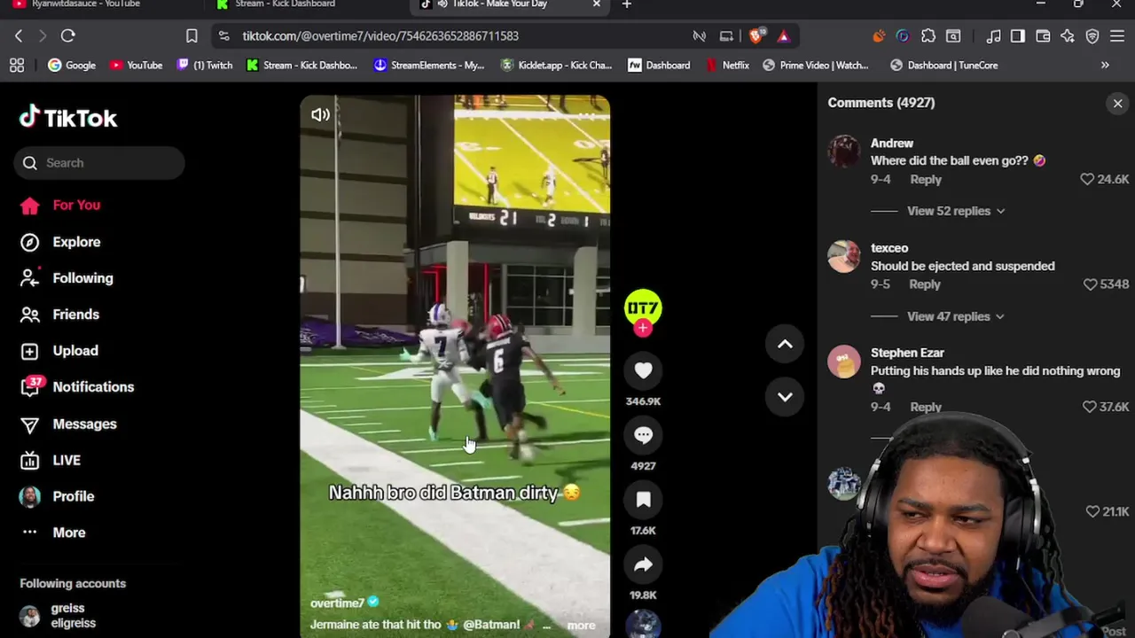
Task: Click the address bar URL
Action: [x=380, y=35]
